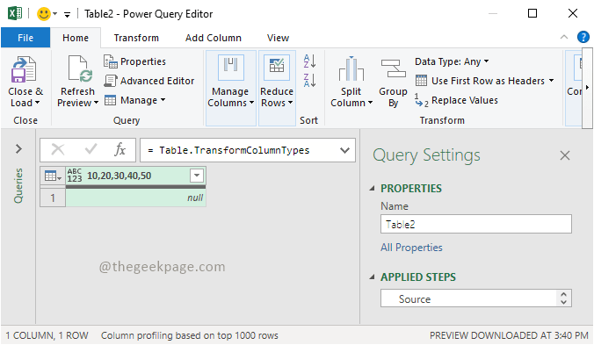Click the ABC123 column type icon
This screenshot has width=594, height=345.
pos(75,176)
